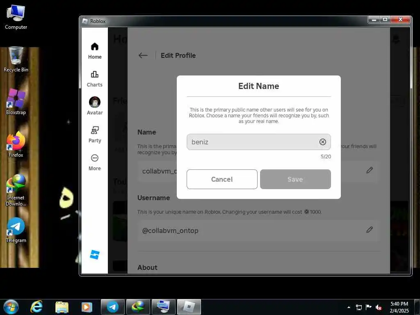Open Charts in the Roblox sidebar

[95, 79]
